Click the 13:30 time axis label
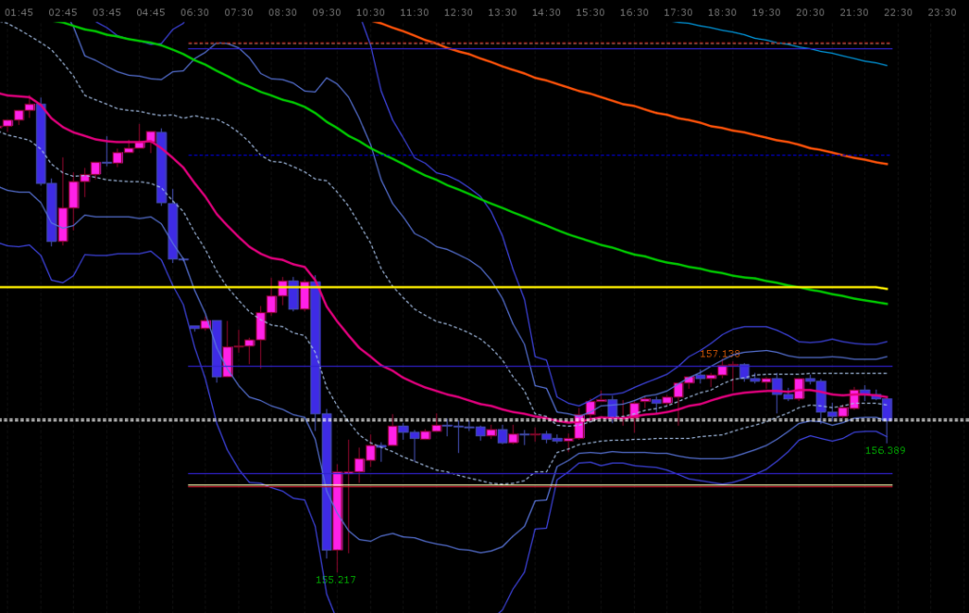The height and width of the screenshot is (613, 969). click(502, 12)
